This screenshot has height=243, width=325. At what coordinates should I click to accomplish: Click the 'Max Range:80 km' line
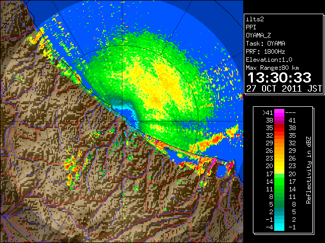click(272, 68)
